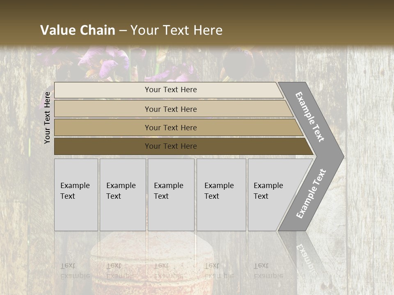The width and height of the screenshot is (394, 295).
Task: Select the fourth Example Text box
Action: click(x=221, y=195)
